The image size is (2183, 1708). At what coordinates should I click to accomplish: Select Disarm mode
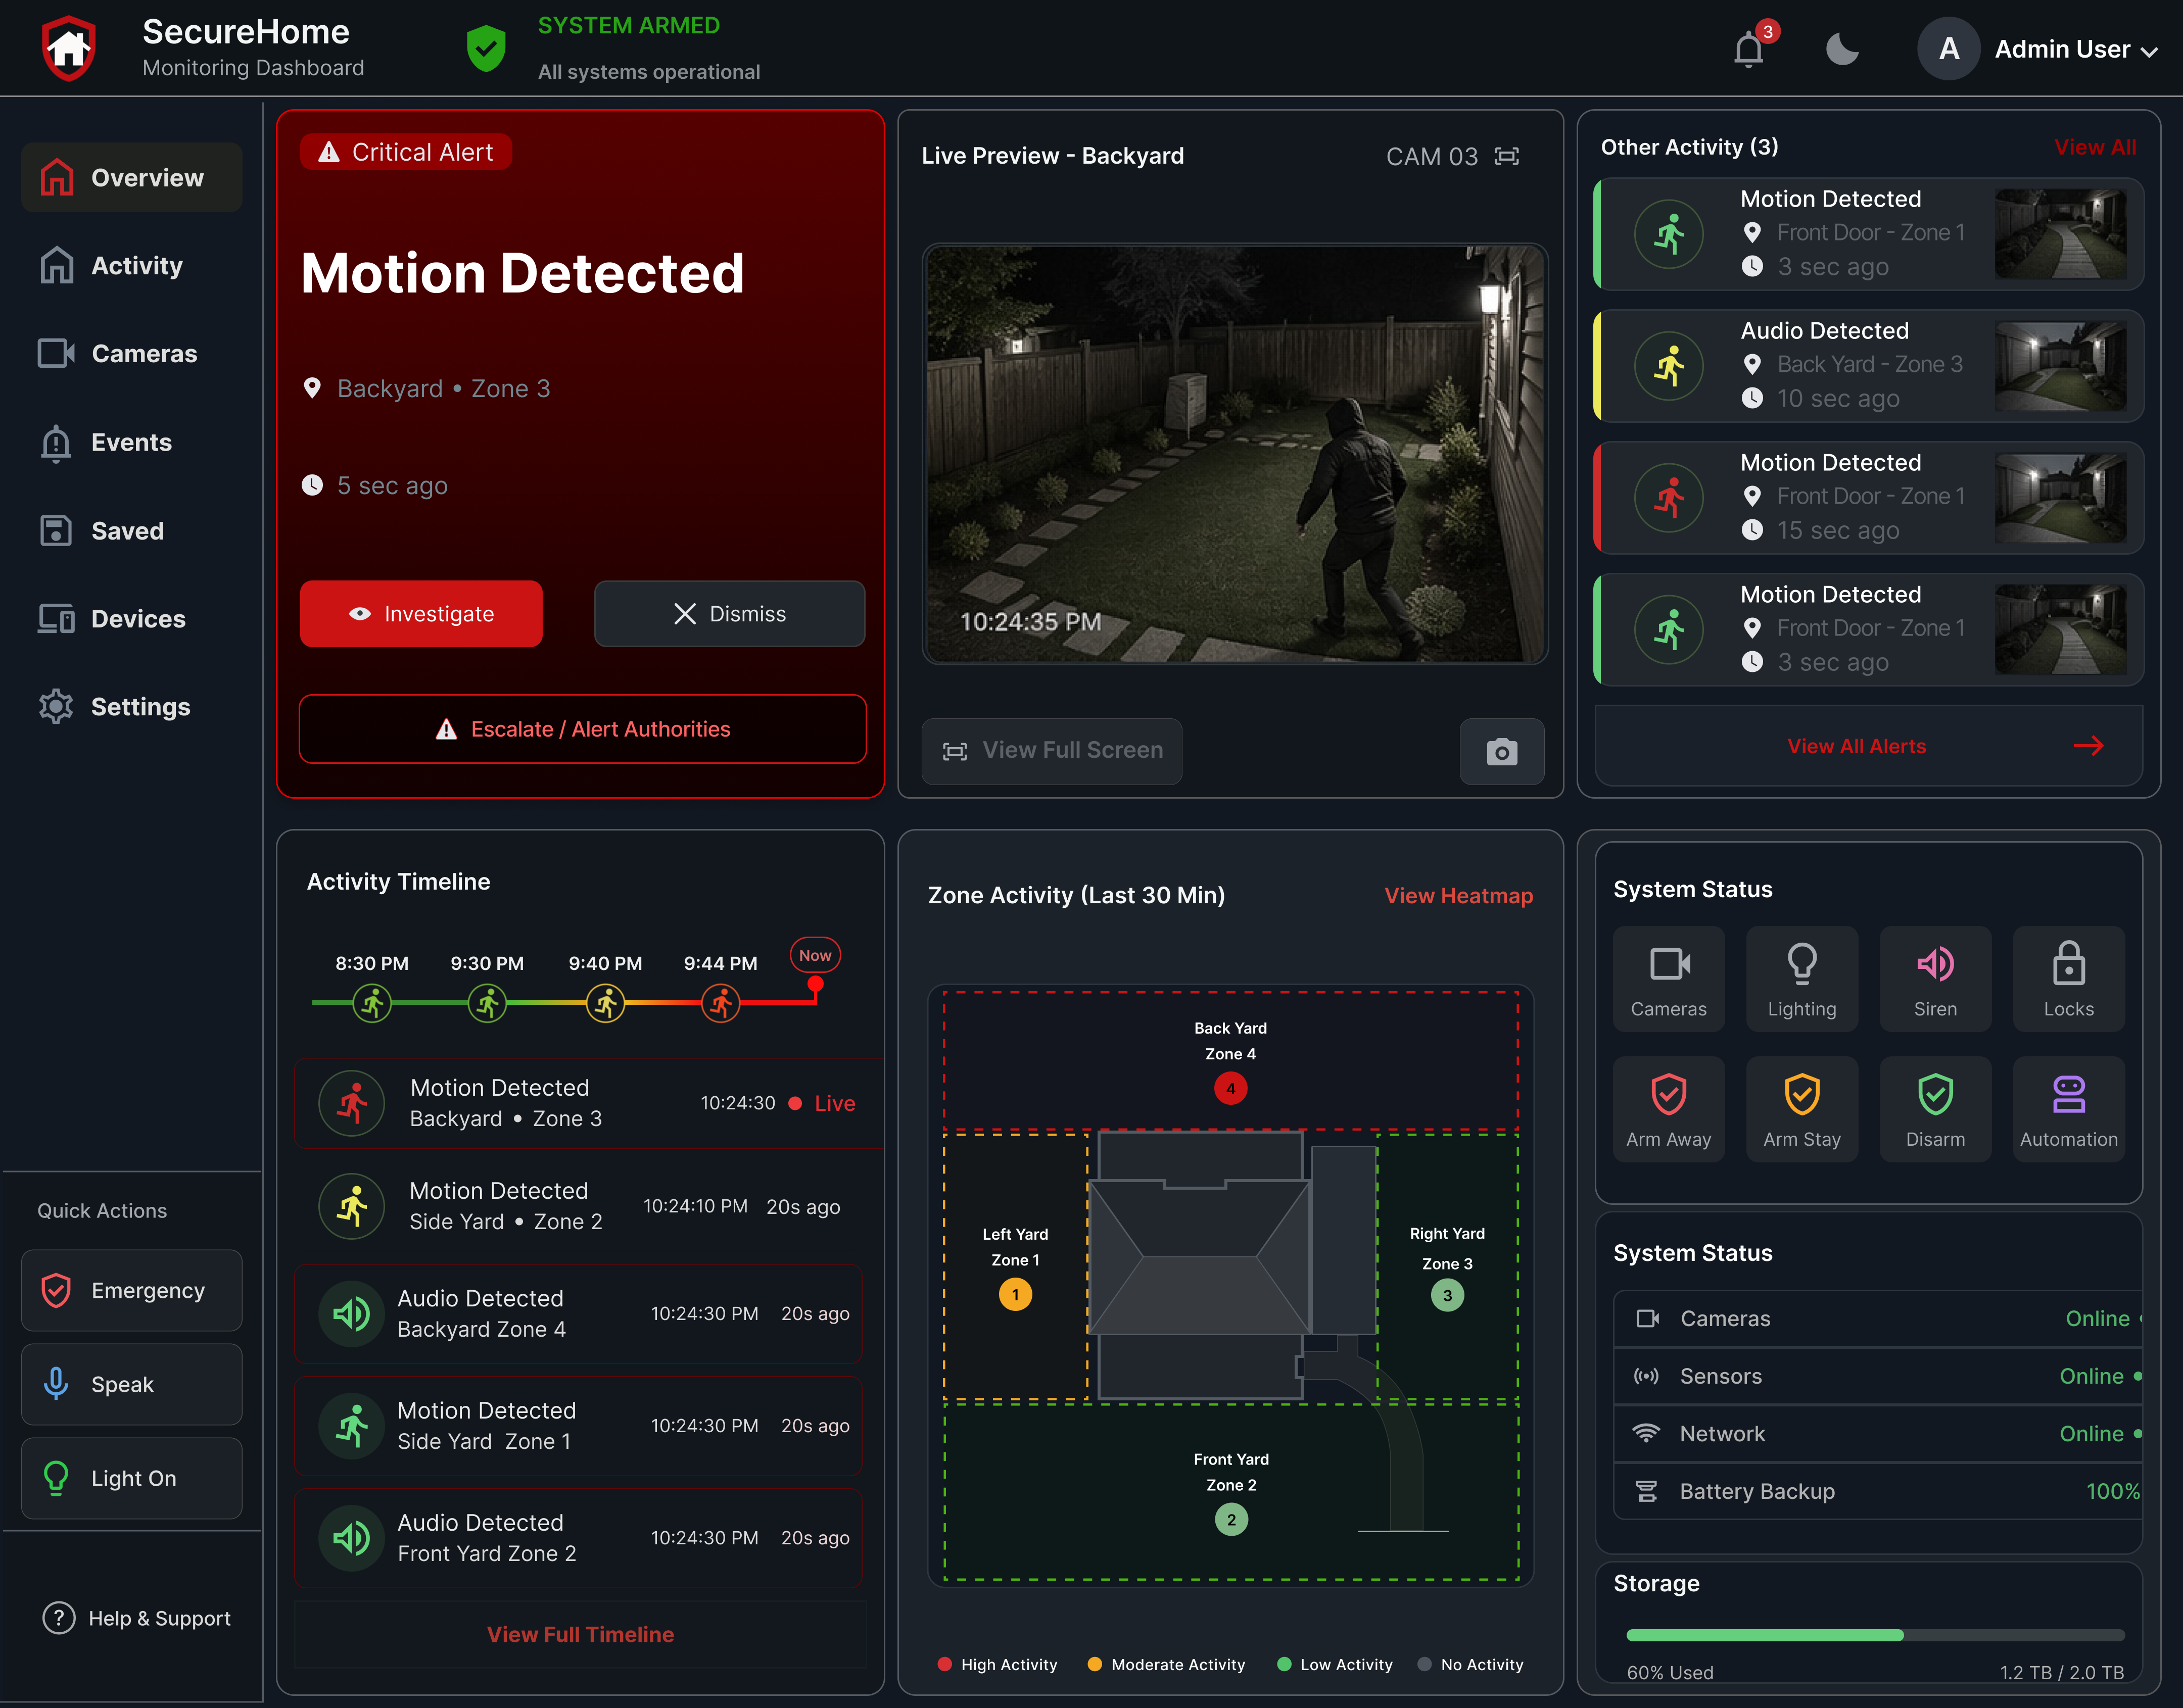(x=1935, y=1109)
